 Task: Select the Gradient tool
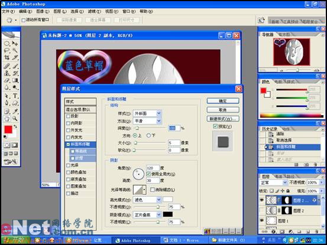15,80
